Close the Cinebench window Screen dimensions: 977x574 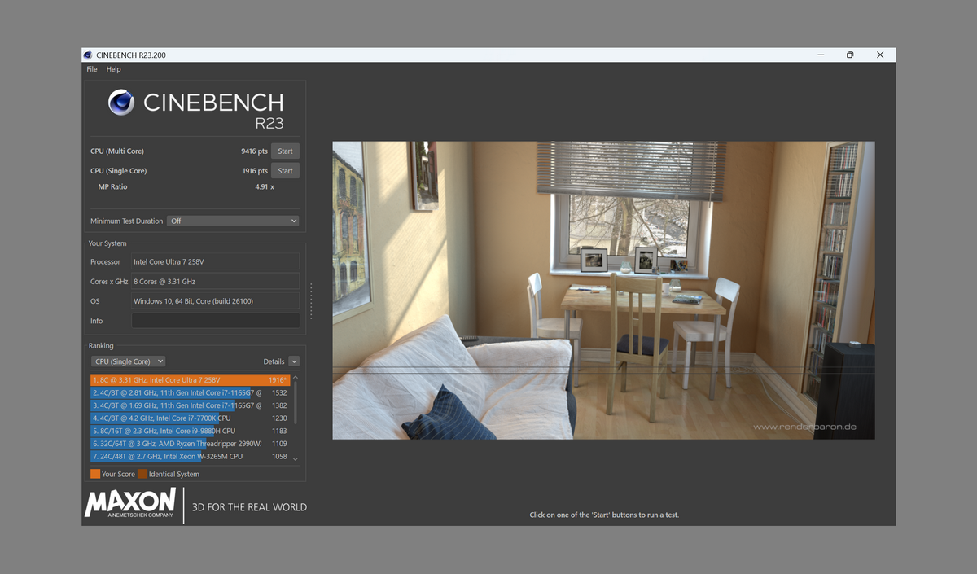880,55
